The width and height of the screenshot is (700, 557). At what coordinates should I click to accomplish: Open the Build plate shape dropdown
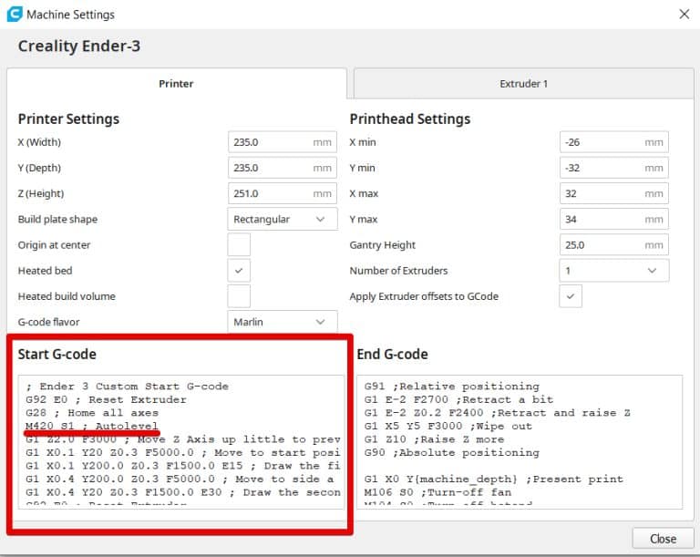[281, 220]
